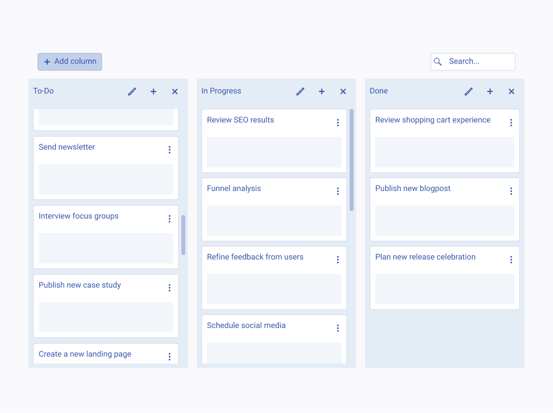Open menu for Publish new blogpost card
The image size is (553, 413).
click(511, 191)
